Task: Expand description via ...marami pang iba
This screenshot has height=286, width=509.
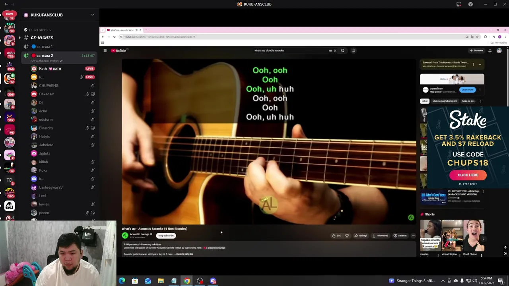Action: pyautogui.click(x=184, y=254)
